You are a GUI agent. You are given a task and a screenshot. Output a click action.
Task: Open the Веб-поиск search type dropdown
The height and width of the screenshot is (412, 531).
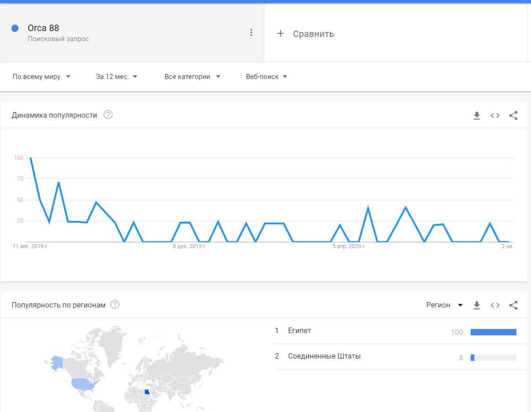[x=266, y=77]
